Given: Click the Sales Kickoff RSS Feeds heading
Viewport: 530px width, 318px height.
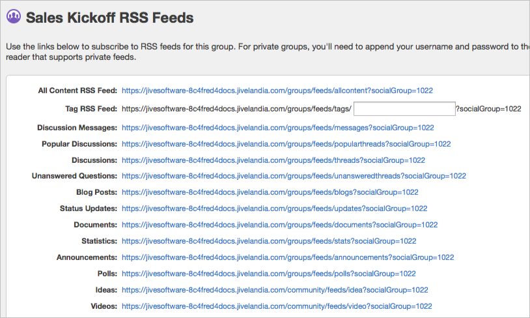Looking at the screenshot, I should tap(109, 18).
